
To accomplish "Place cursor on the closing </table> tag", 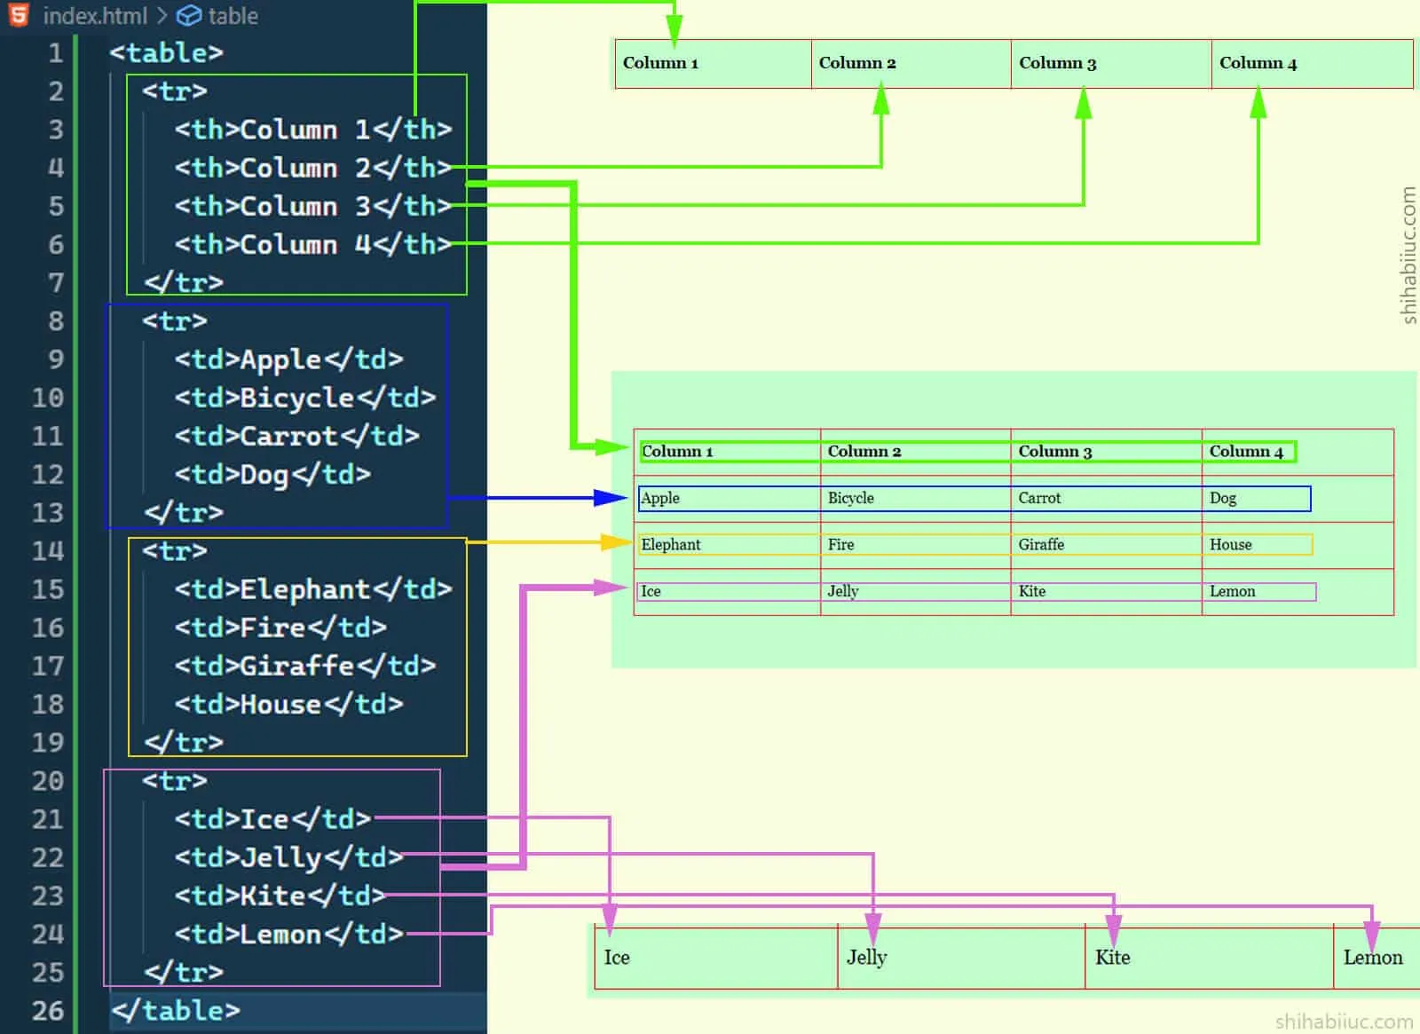I will 176,1010.
